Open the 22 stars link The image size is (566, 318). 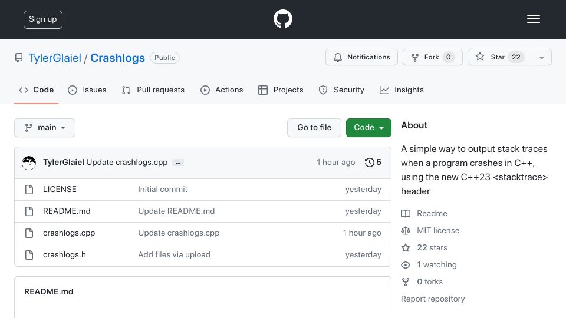pos(432,248)
